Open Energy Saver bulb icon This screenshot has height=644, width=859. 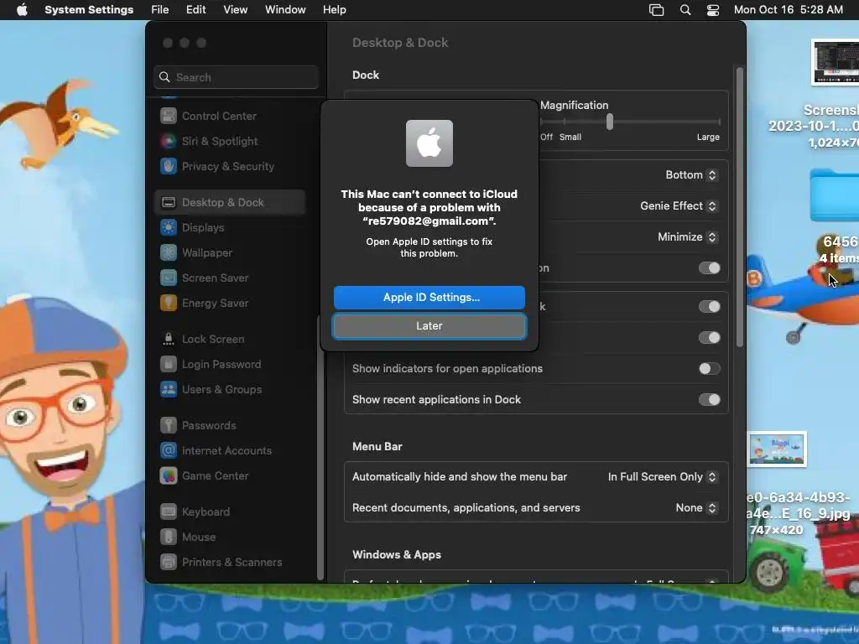(168, 303)
